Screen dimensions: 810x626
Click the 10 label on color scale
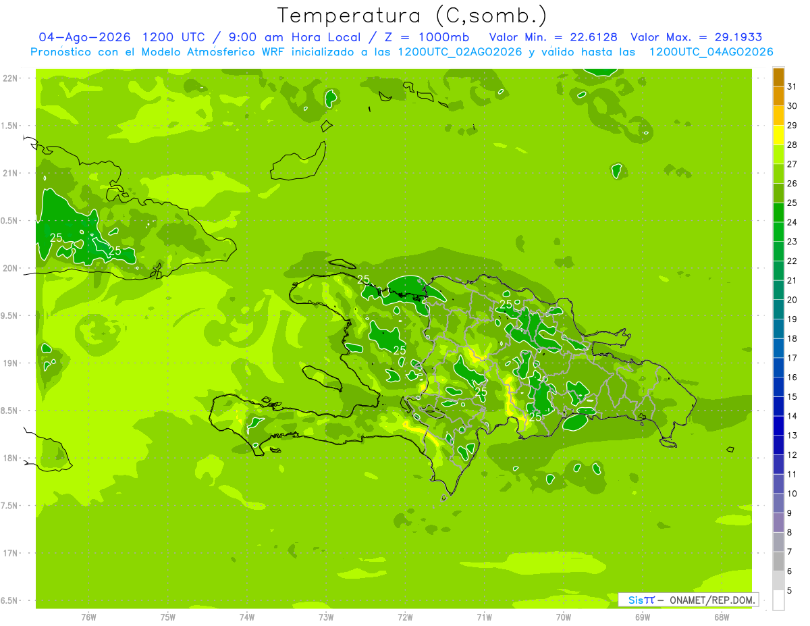[792, 494]
